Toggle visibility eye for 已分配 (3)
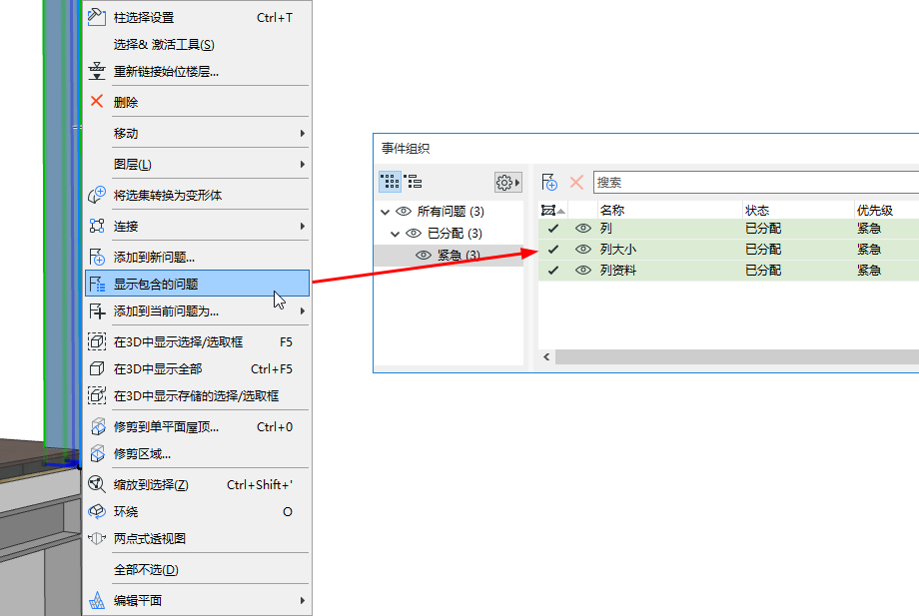The image size is (919, 616). [414, 233]
